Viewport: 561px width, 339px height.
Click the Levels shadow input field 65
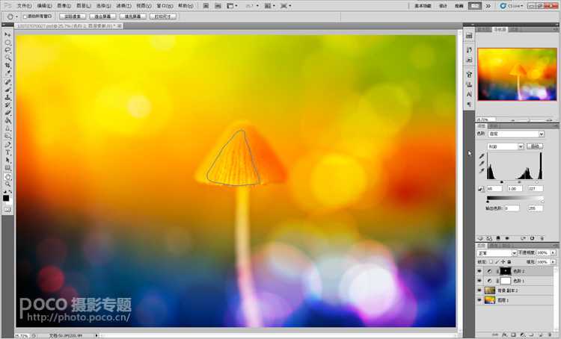(x=494, y=189)
